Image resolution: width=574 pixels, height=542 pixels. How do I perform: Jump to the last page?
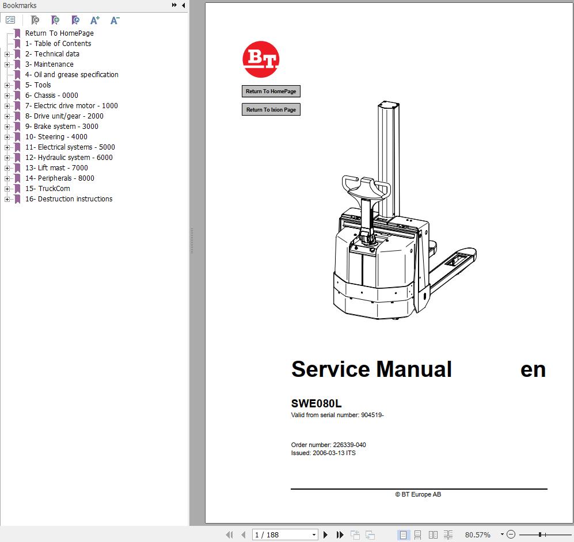(340, 535)
